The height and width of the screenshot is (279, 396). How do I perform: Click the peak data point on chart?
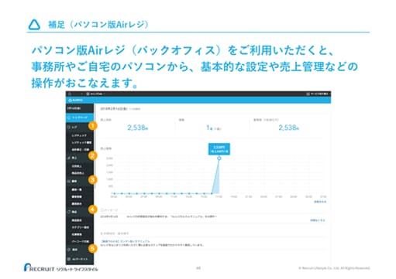219,158
